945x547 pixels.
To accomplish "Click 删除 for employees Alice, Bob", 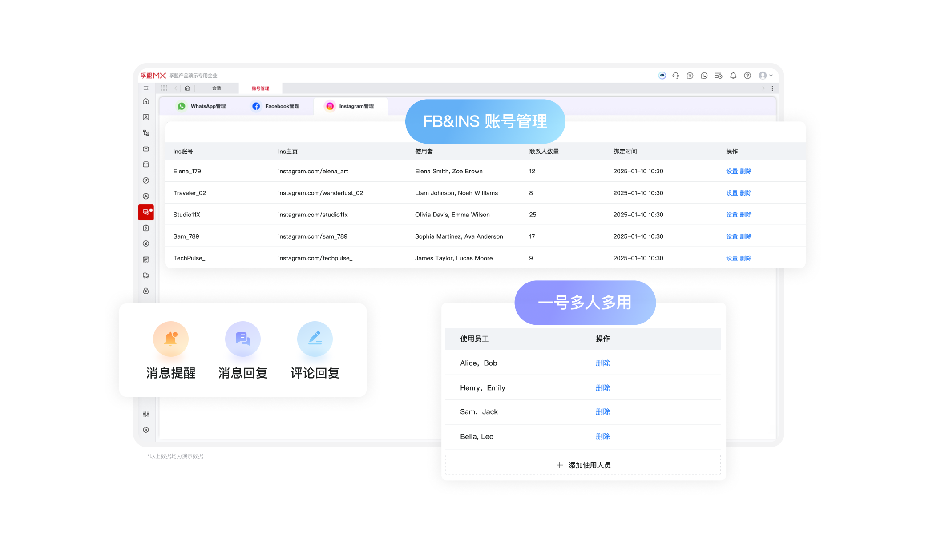I will pyautogui.click(x=602, y=363).
